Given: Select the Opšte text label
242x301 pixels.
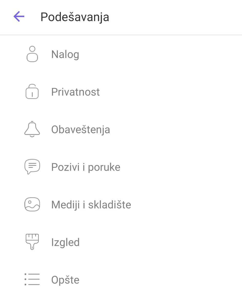Looking at the screenshot, I should [65, 280].
